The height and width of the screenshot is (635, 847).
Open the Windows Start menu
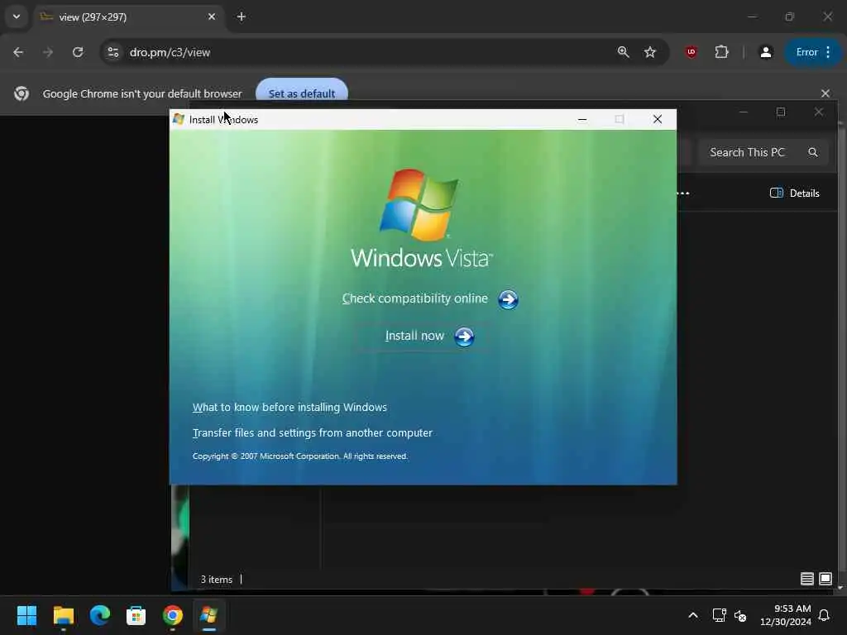27,615
